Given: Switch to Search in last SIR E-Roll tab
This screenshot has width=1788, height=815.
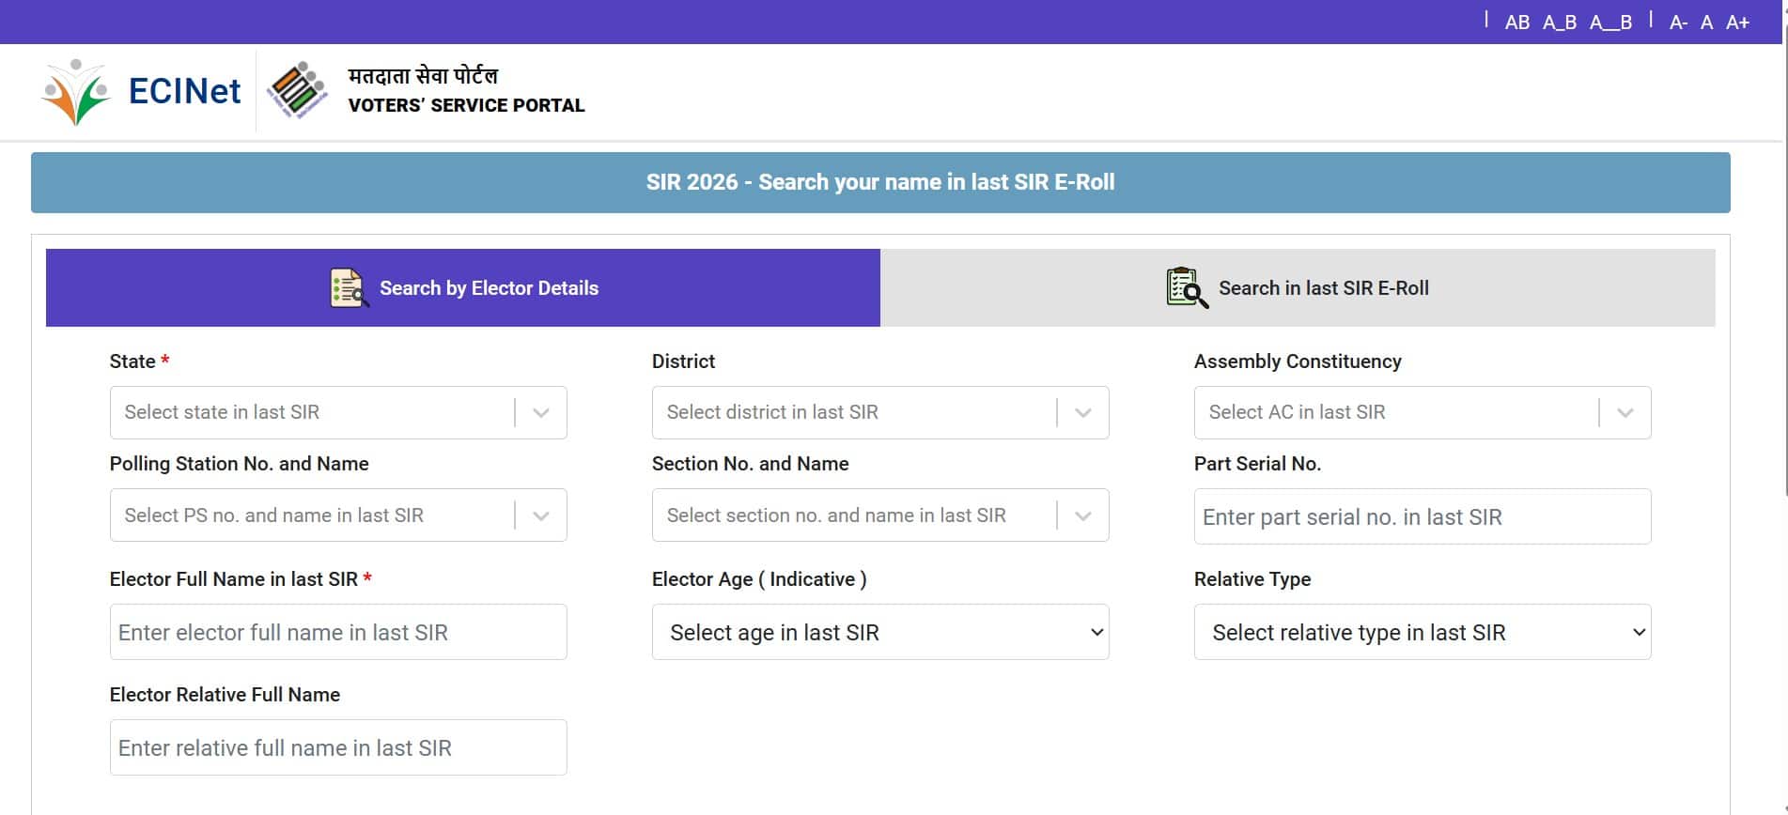Looking at the screenshot, I should 1298,288.
